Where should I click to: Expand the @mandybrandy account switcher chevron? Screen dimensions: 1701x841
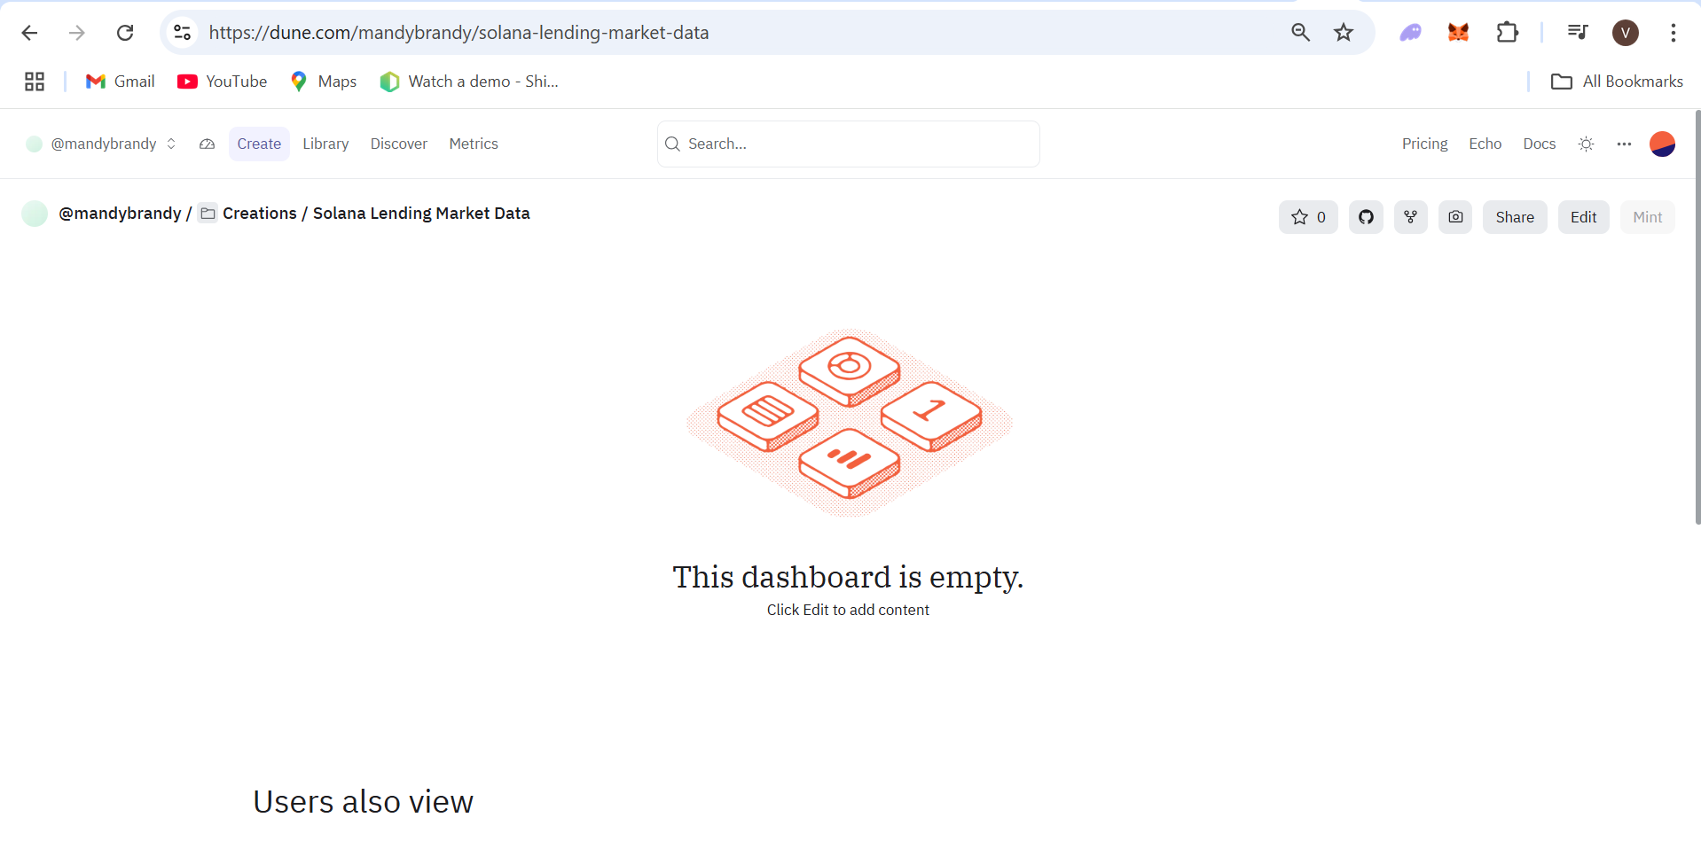pos(171,144)
